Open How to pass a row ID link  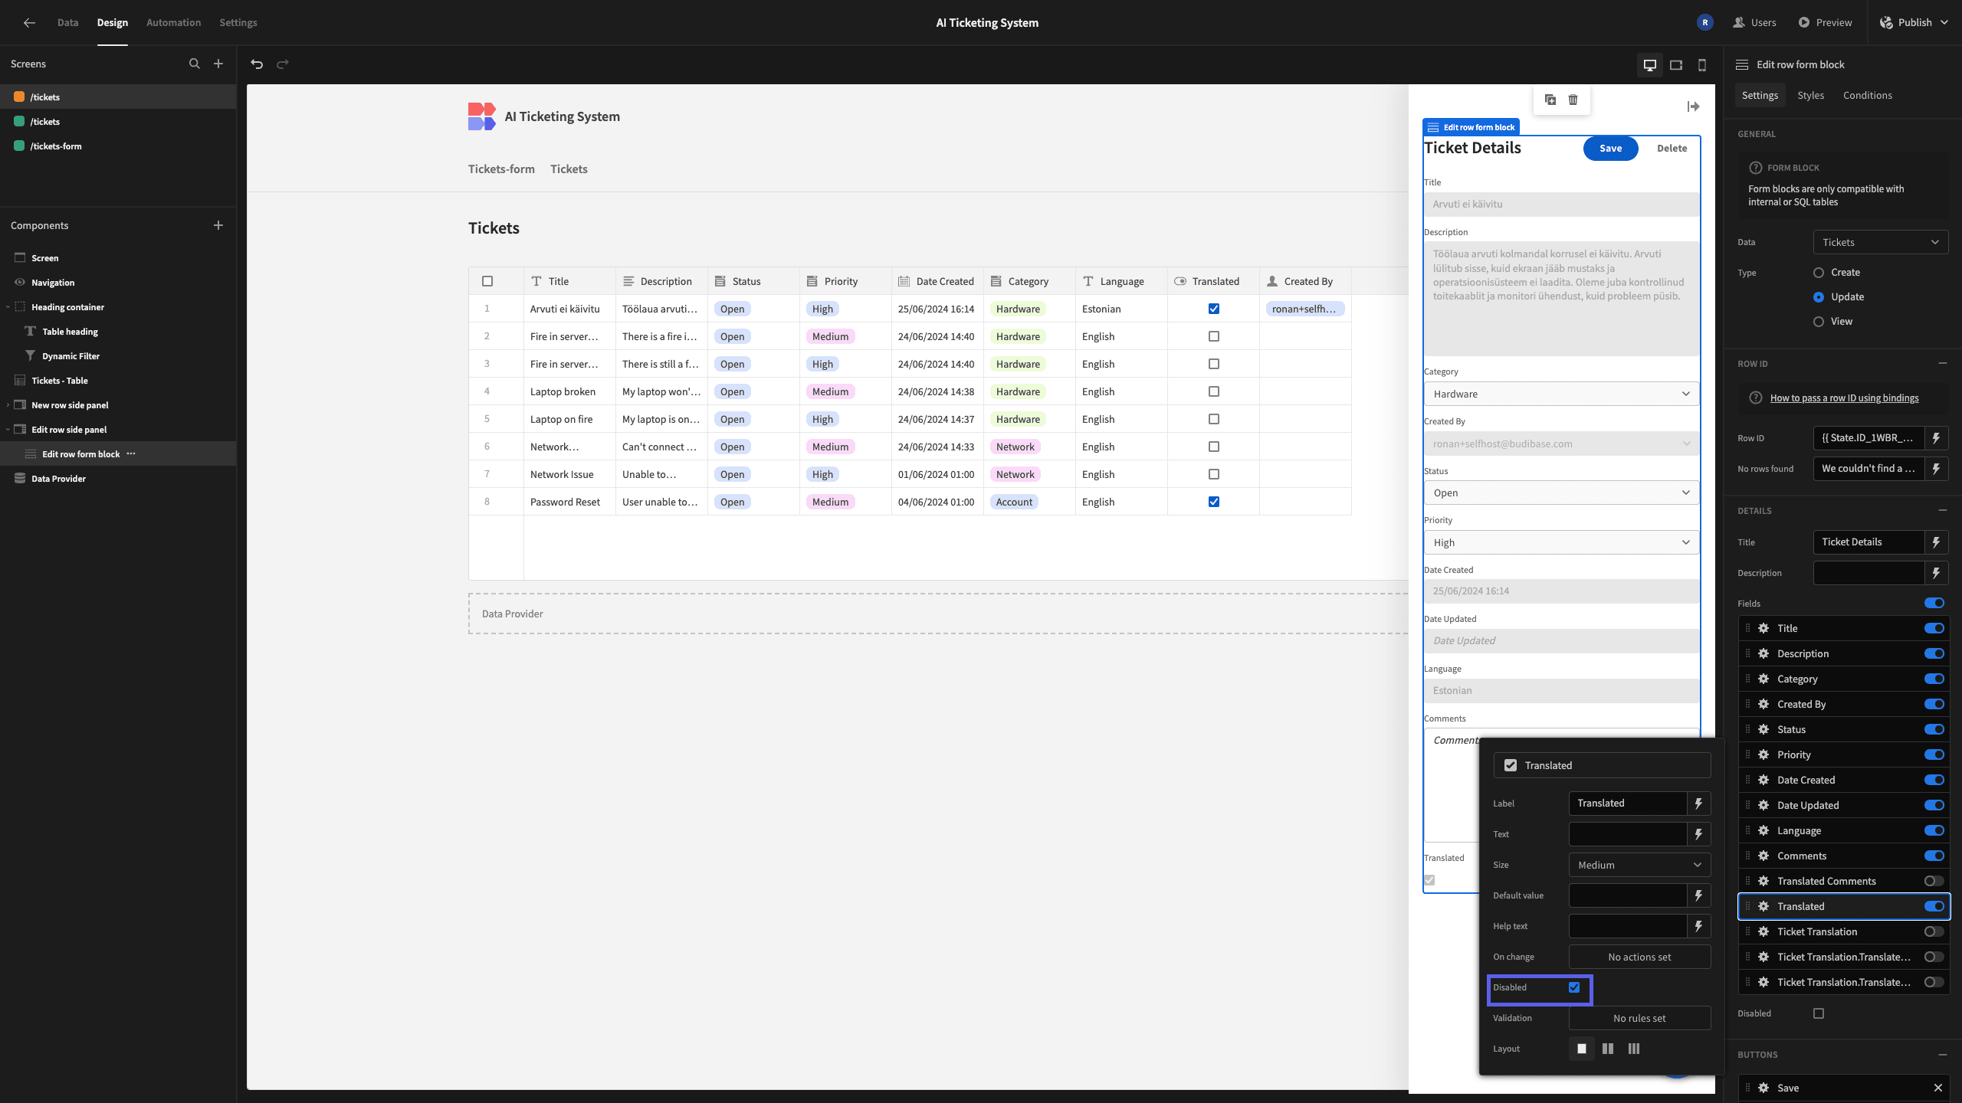(1844, 398)
